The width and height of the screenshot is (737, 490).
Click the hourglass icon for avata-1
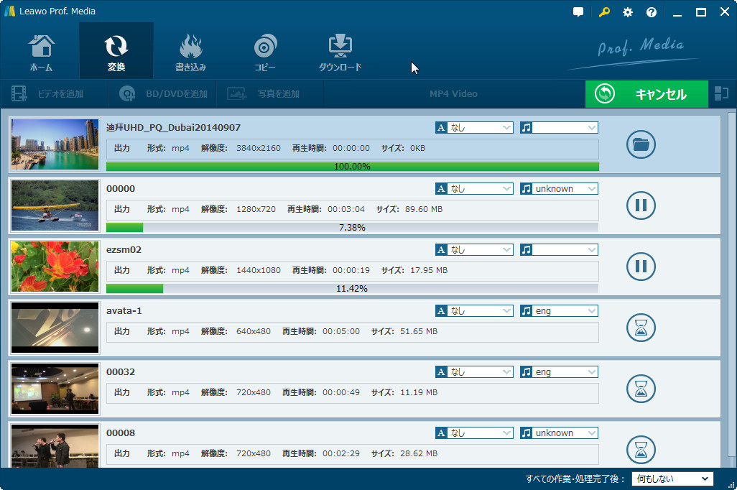pyautogui.click(x=641, y=328)
